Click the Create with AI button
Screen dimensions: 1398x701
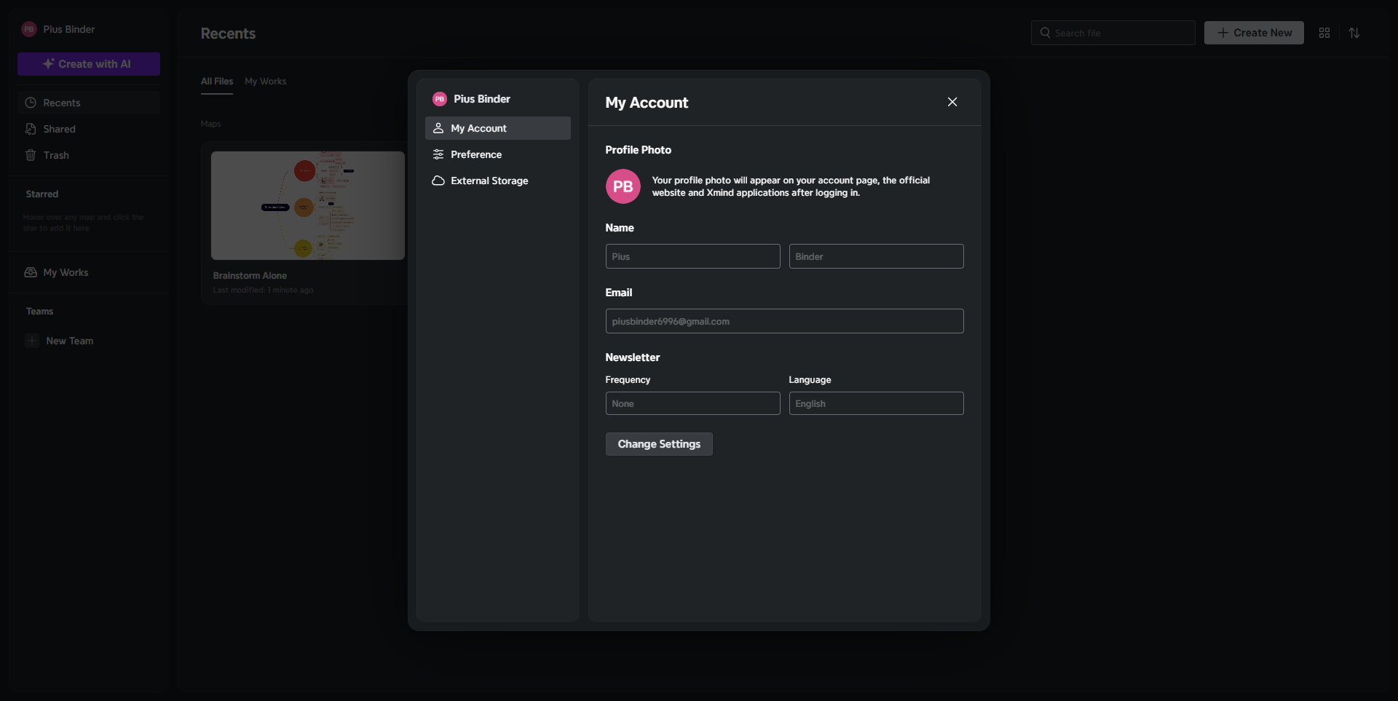[x=88, y=64]
